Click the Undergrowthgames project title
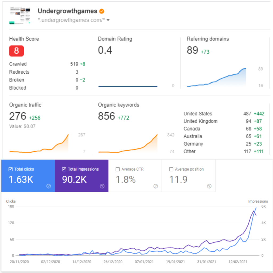This screenshot has width=273, height=273. pos(67,11)
